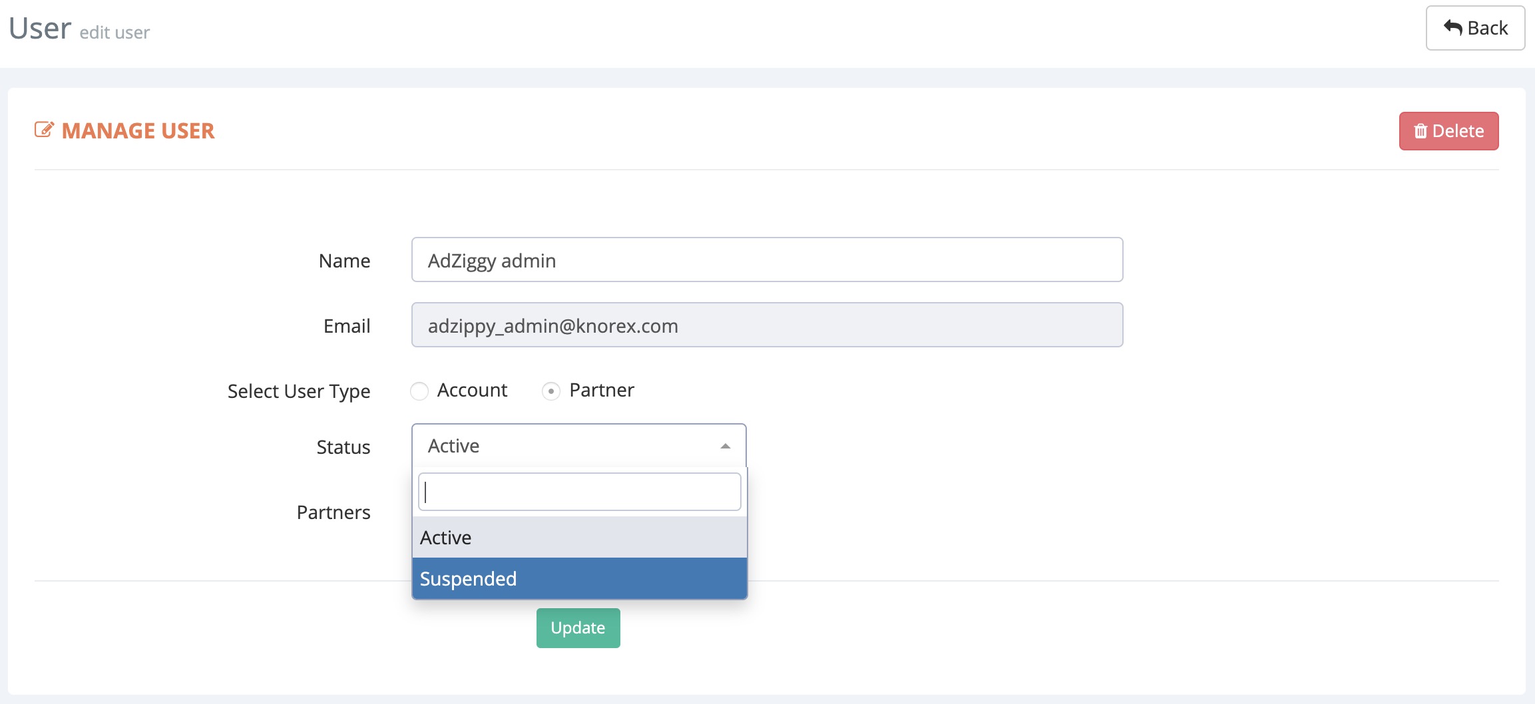This screenshot has width=1535, height=704.
Task: Click the Partner user type label
Action: (x=602, y=390)
